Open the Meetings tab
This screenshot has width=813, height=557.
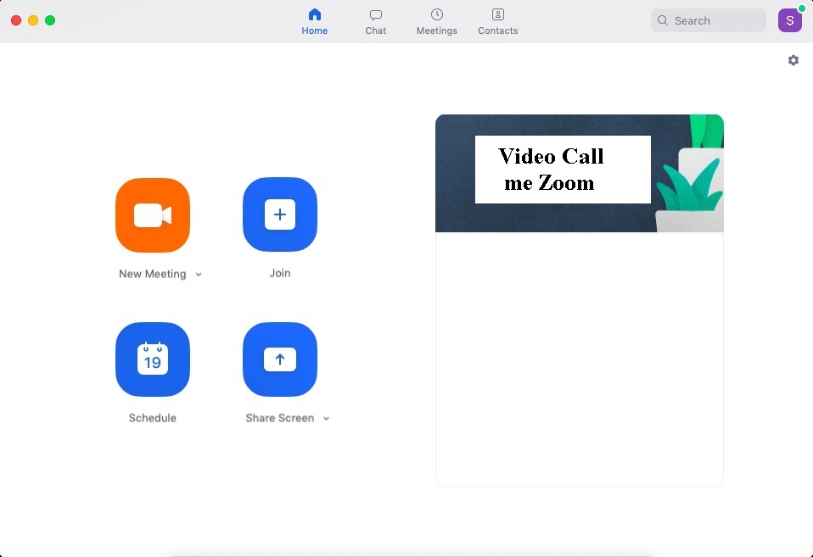(436, 22)
